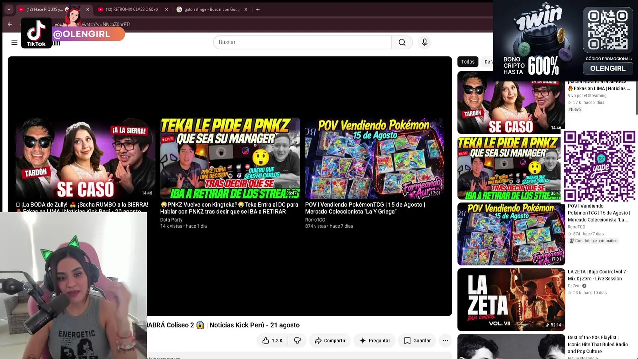Viewport: 638px width, 359px height.
Task: Click the search magnifier button
Action: click(x=402, y=42)
